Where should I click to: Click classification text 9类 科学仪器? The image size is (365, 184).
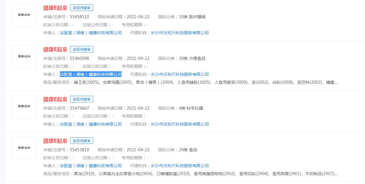(x=191, y=108)
